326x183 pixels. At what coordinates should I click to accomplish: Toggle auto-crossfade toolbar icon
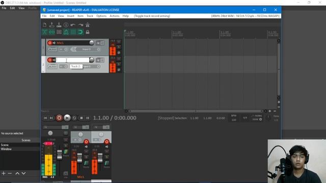[44, 32]
